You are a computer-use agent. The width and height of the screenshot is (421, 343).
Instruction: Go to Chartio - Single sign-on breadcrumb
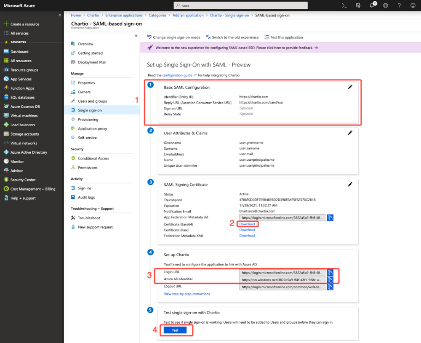tap(229, 15)
